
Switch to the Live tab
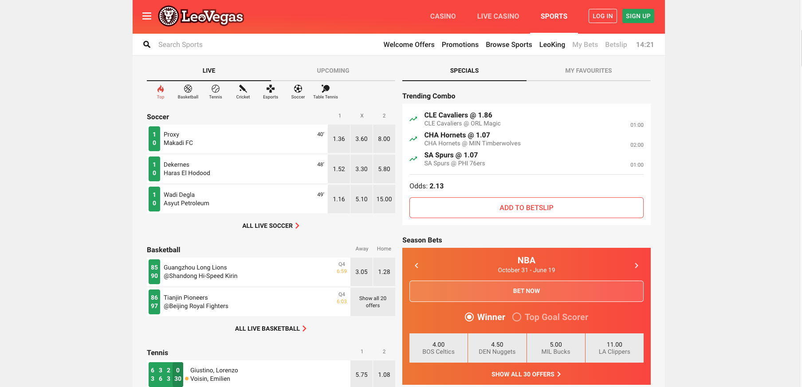coord(209,70)
